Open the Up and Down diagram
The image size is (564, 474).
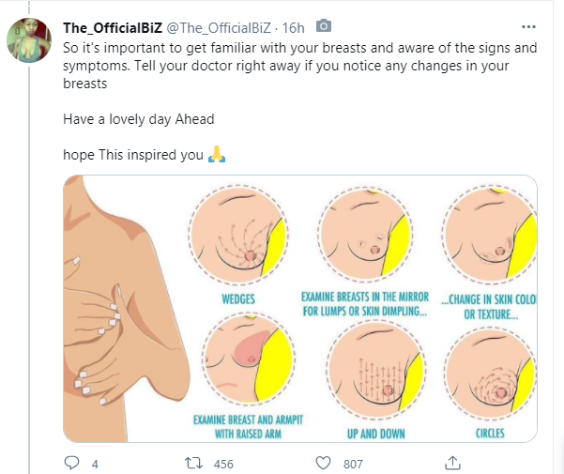(x=367, y=368)
